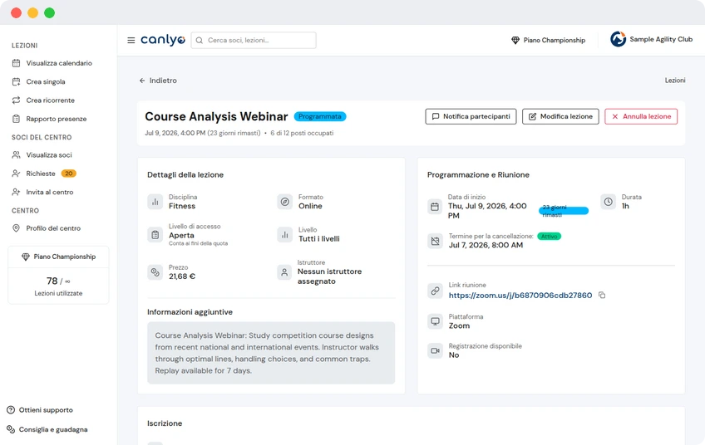The width and height of the screenshot is (705, 445).
Task: Click the Istruttore person icon
Action: click(x=284, y=272)
